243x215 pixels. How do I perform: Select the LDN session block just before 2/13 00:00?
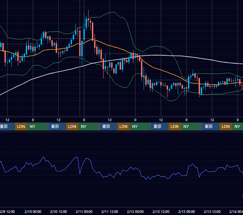(175, 126)
